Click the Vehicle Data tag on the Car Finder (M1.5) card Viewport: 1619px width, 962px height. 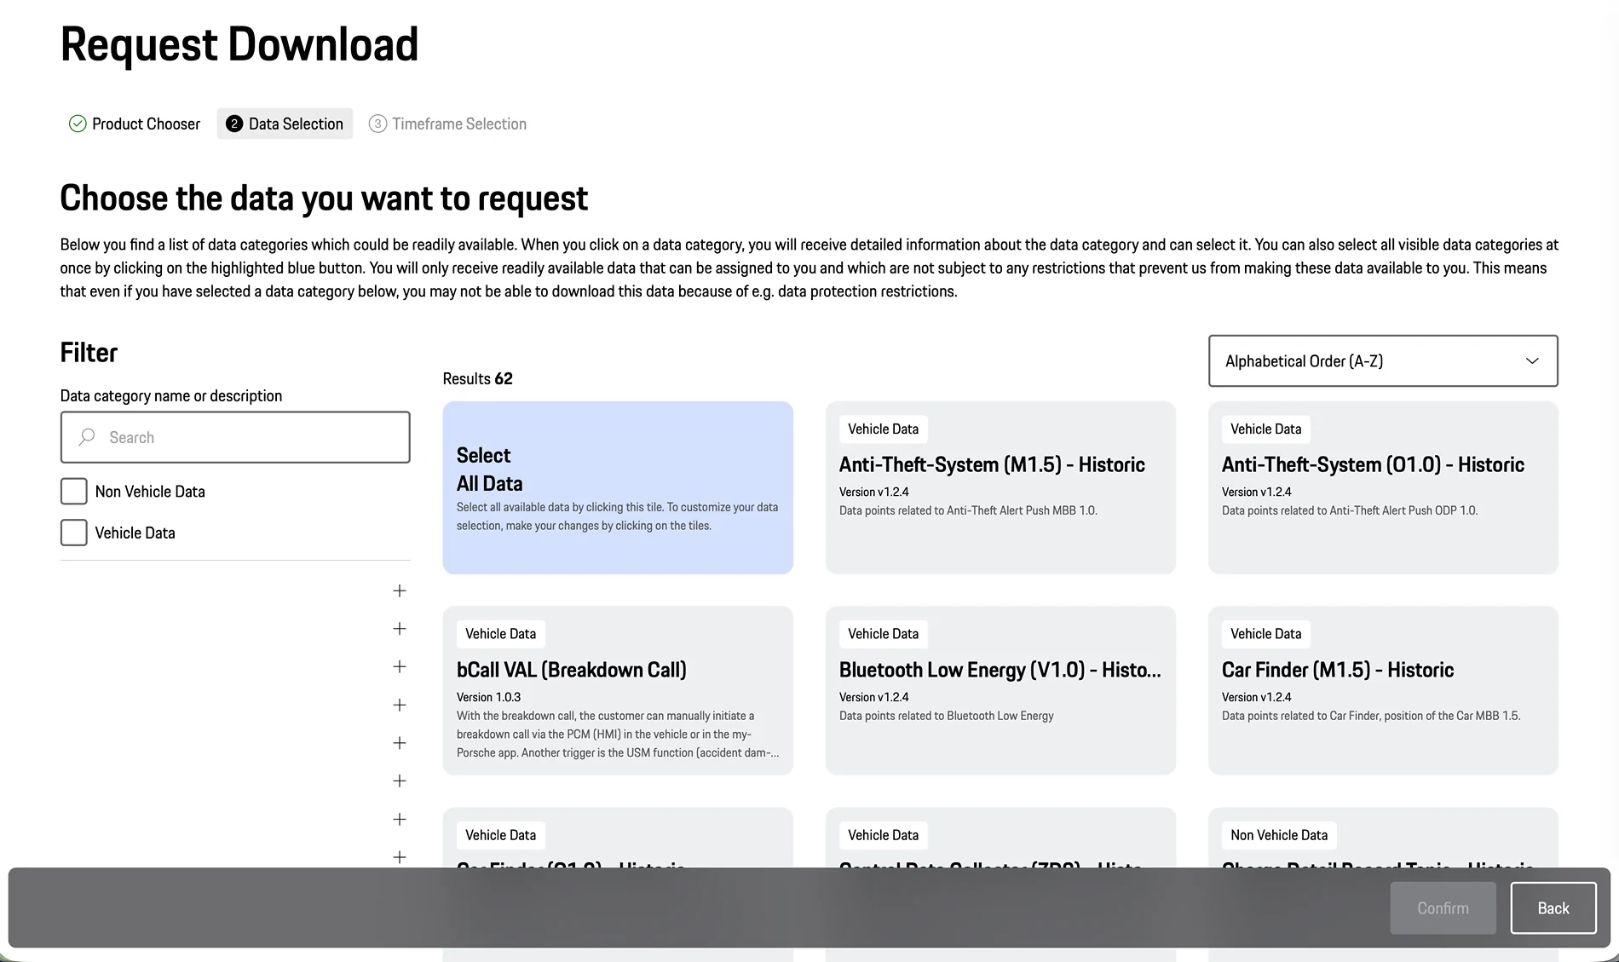coord(1266,634)
